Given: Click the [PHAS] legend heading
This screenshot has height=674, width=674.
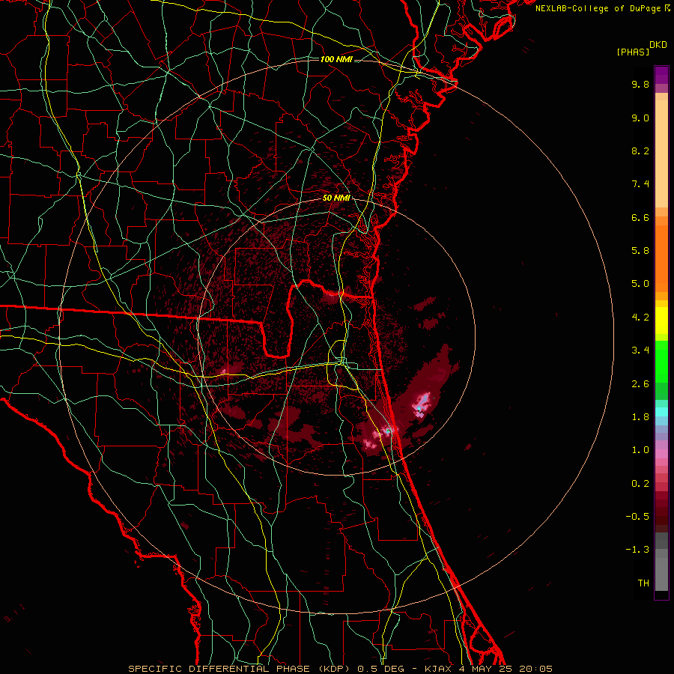Looking at the screenshot, I should click(x=633, y=52).
